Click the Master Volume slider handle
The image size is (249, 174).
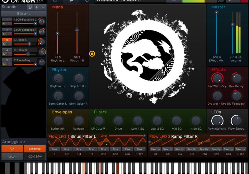[x=233, y=25]
